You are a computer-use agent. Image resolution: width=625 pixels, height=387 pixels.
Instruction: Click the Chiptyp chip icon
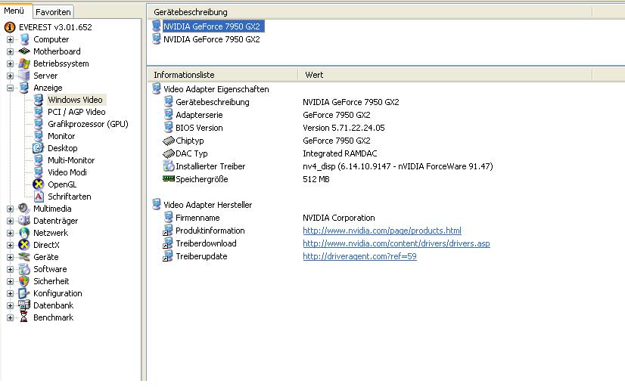[169, 141]
